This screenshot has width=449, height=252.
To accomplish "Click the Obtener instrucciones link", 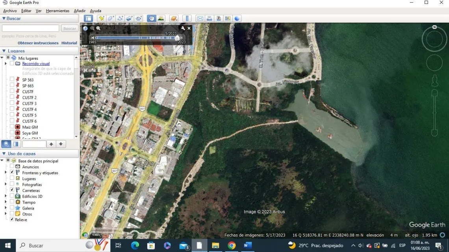I will point(38,43).
